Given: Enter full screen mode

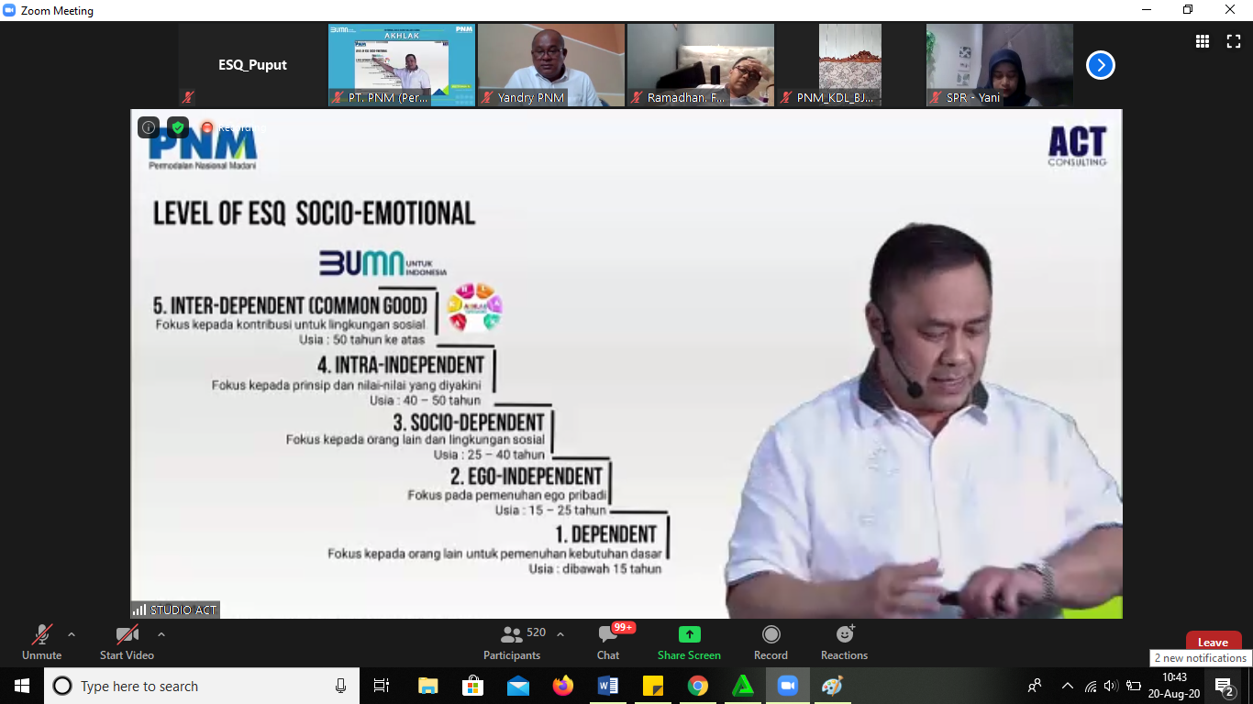Looking at the screenshot, I should (1234, 41).
